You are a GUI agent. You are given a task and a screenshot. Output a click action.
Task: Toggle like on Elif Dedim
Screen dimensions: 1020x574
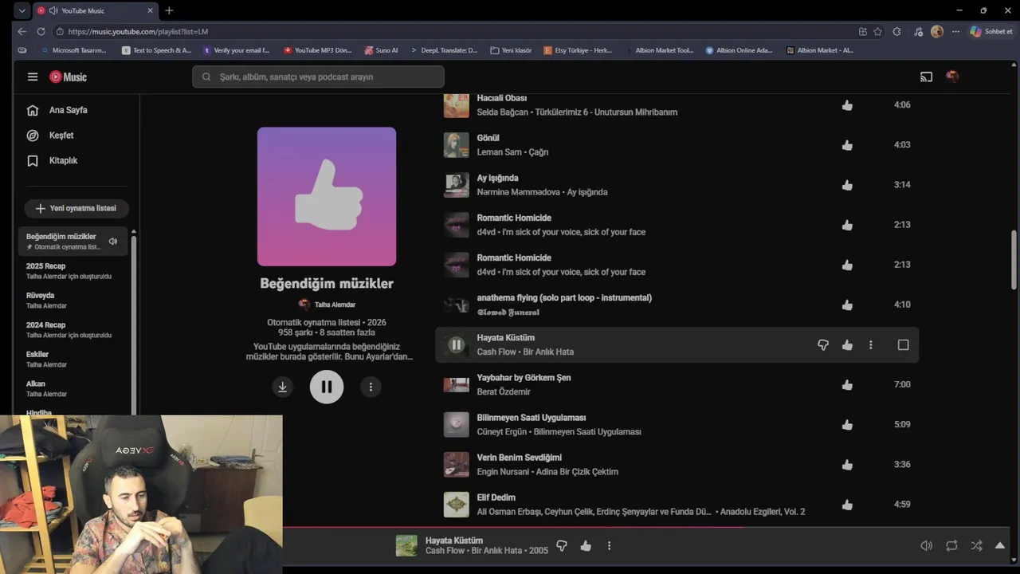[x=847, y=504]
